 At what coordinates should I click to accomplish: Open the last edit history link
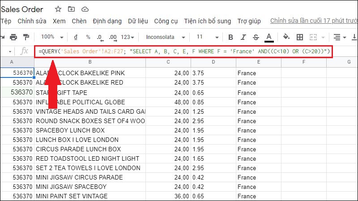(x=314, y=21)
